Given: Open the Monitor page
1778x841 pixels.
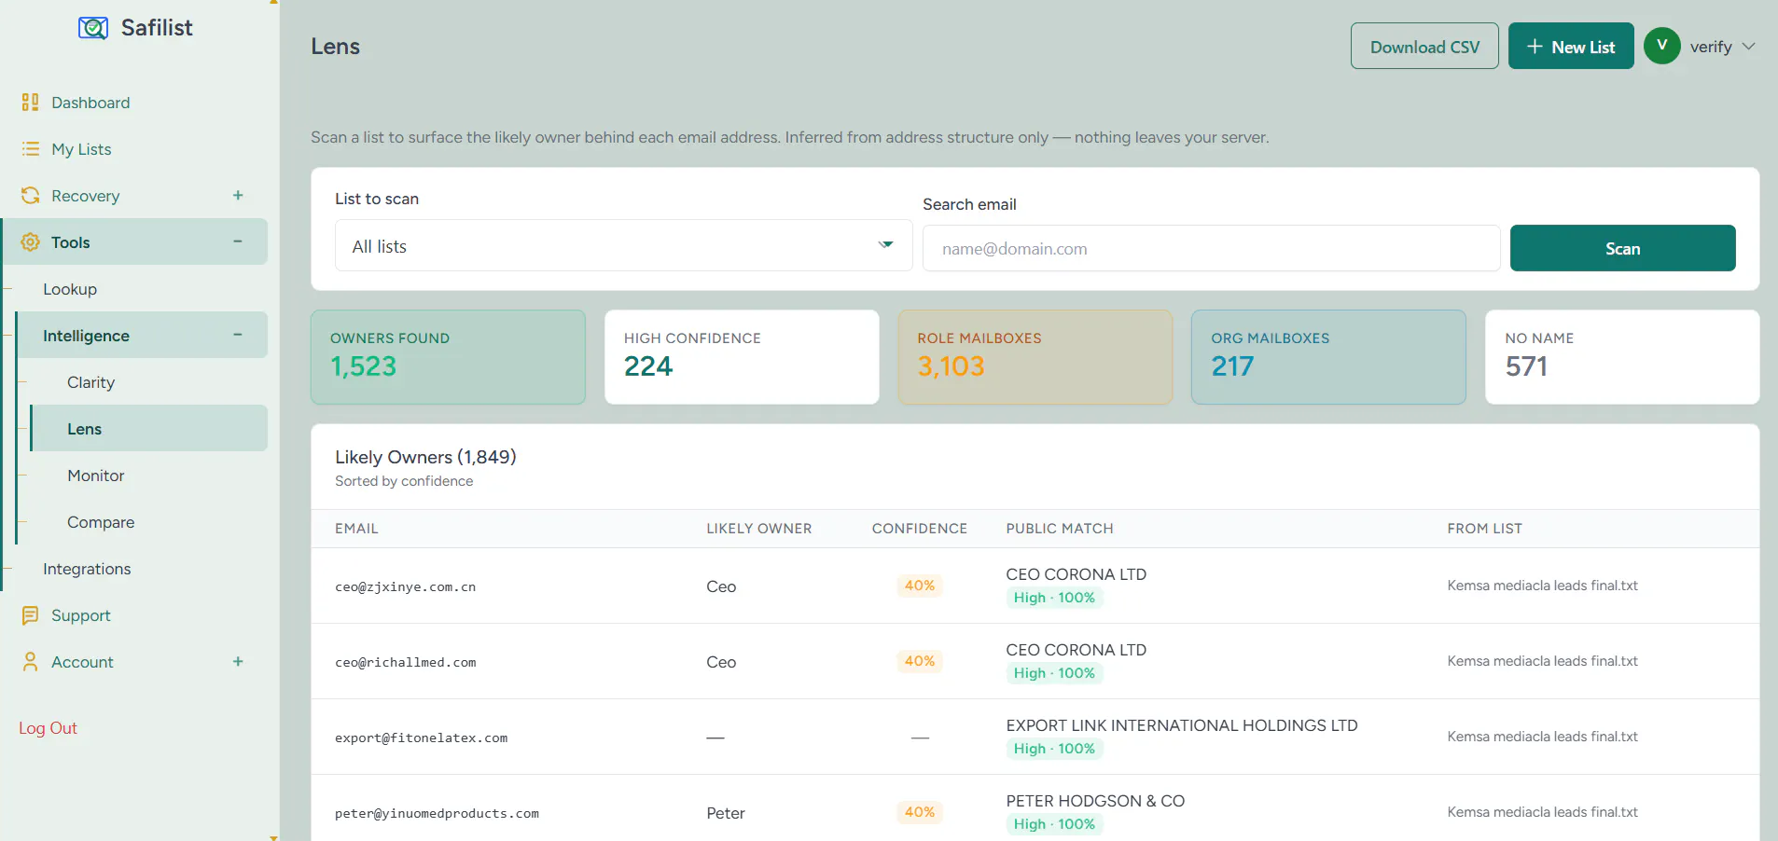Looking at the screenshot, I should coord(95,476).
